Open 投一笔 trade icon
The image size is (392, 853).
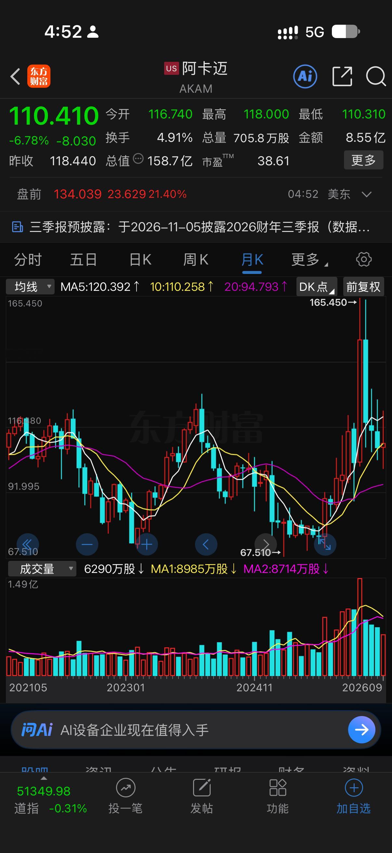pos(126,788)
